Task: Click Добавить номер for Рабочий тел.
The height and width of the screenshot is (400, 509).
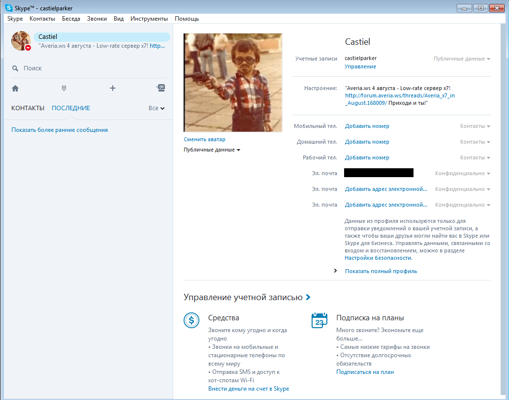Action: 367,157
